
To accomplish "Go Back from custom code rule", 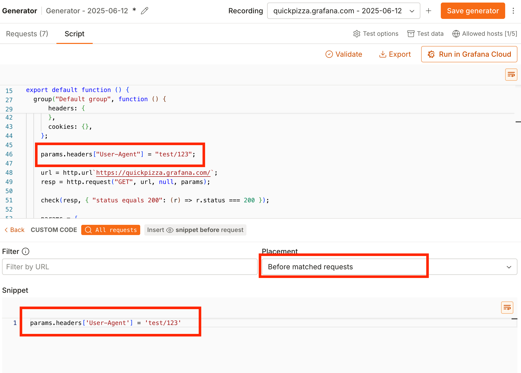I will (x=15, y=230).
